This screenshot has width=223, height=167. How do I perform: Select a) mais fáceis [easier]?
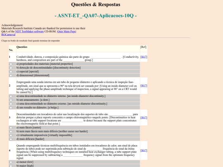point(11,128)
